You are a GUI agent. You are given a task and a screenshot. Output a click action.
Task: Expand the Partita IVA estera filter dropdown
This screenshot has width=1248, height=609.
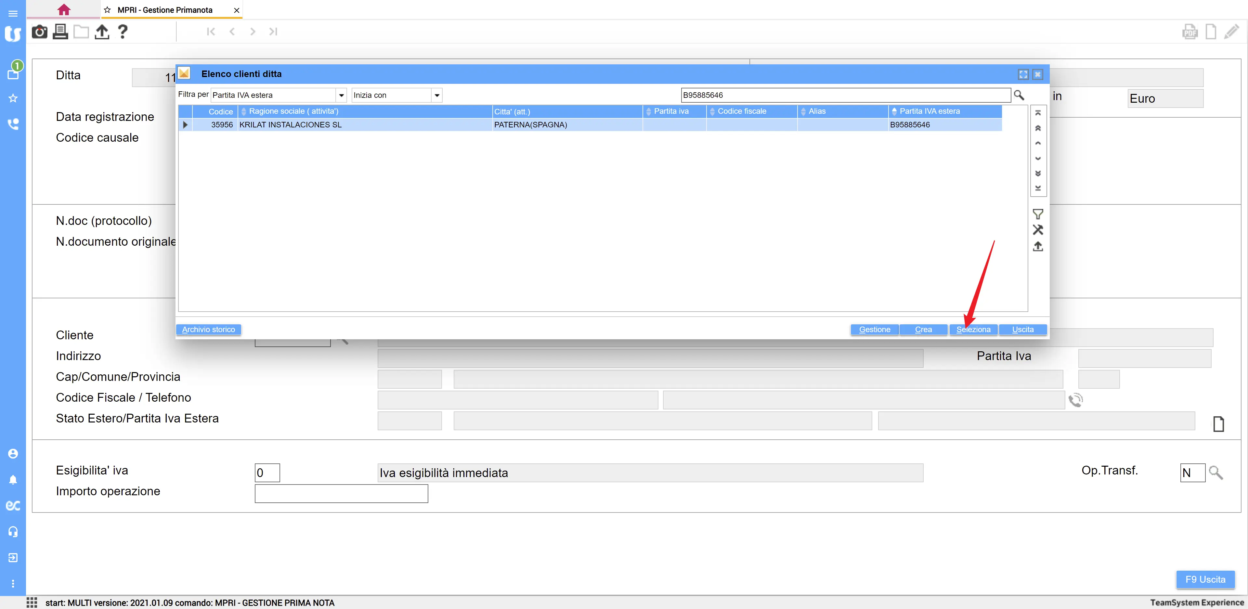pyautogui.click(x=342, y=96)
